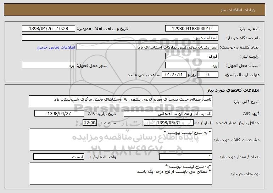273x193 pixels.
Task: Click the label واحد شمارش
Action: click(x=103, y=157)
